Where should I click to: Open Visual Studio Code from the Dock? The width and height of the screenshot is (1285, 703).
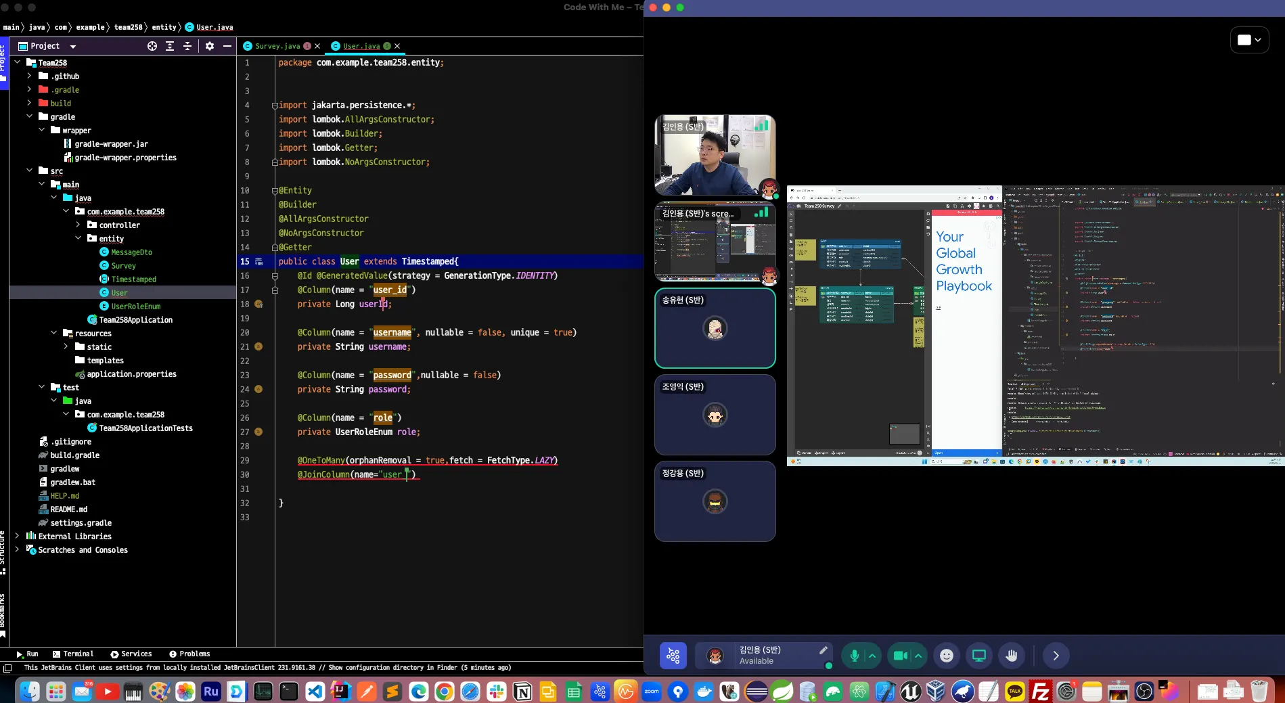pos(315,691)
